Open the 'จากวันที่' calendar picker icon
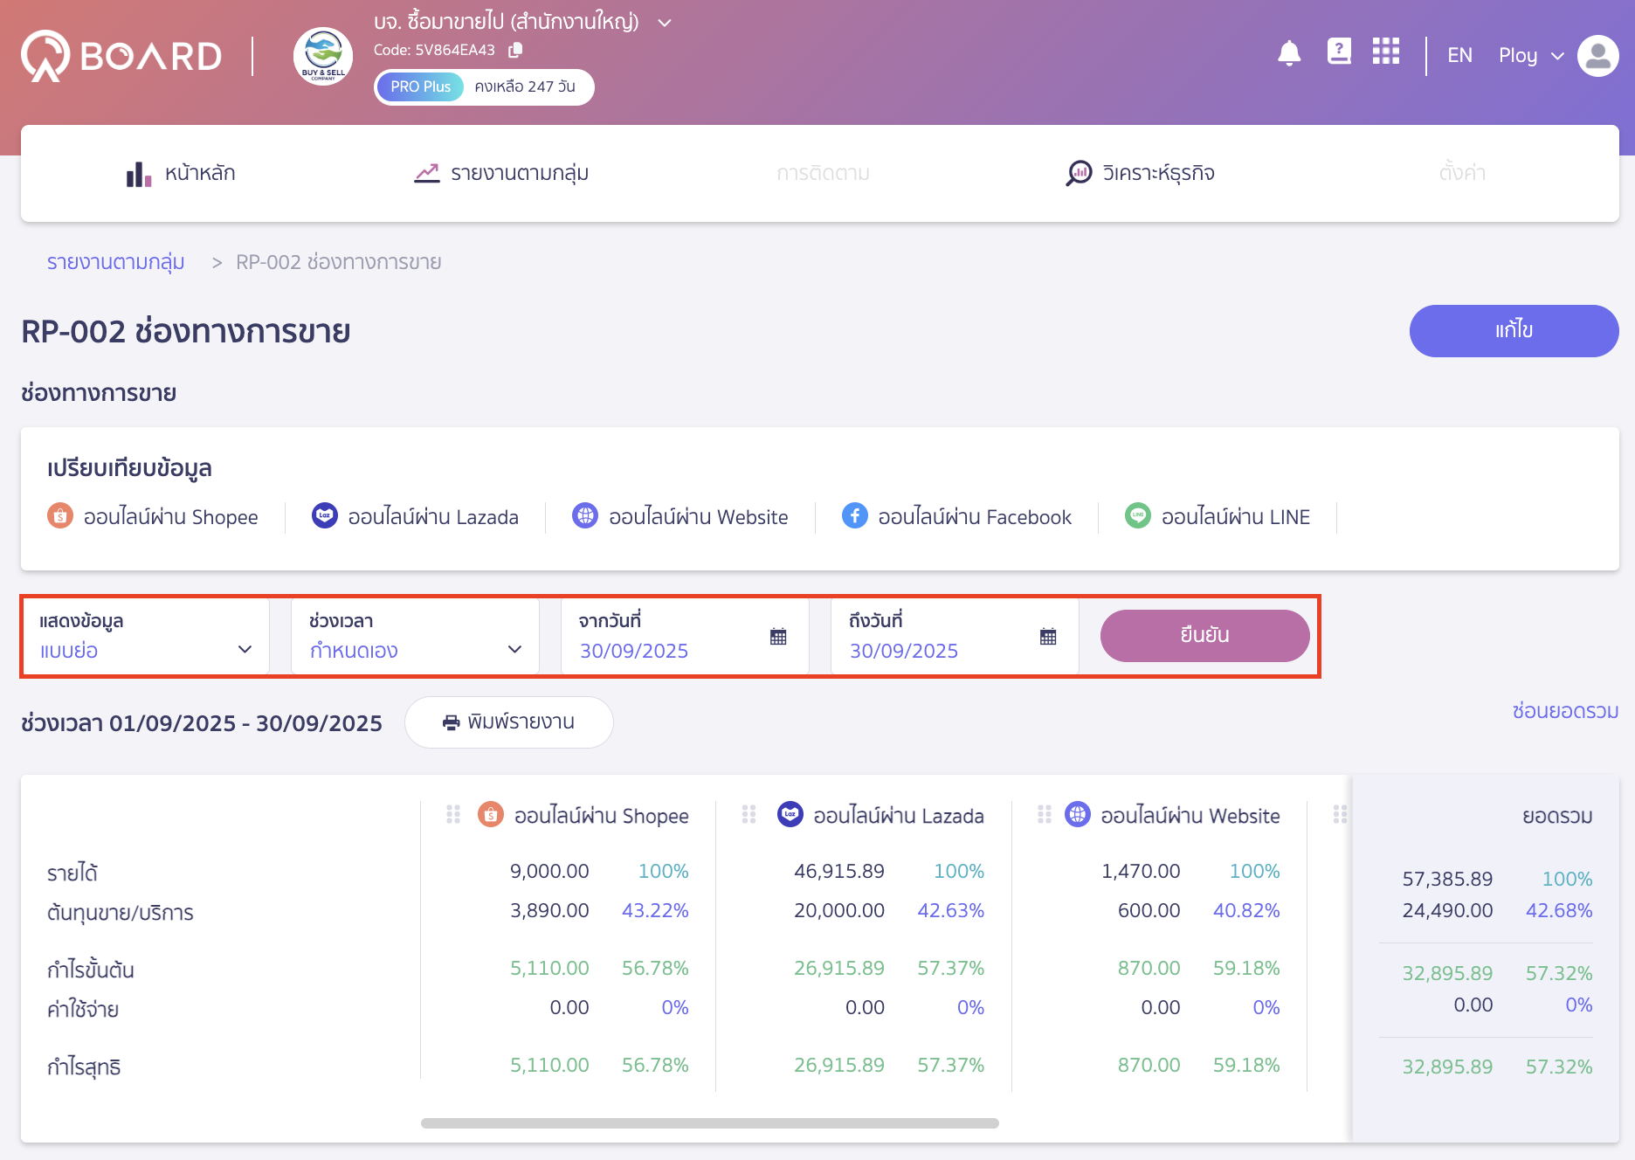Viewport: 1635px width, 1160px height. pos(778,637)
